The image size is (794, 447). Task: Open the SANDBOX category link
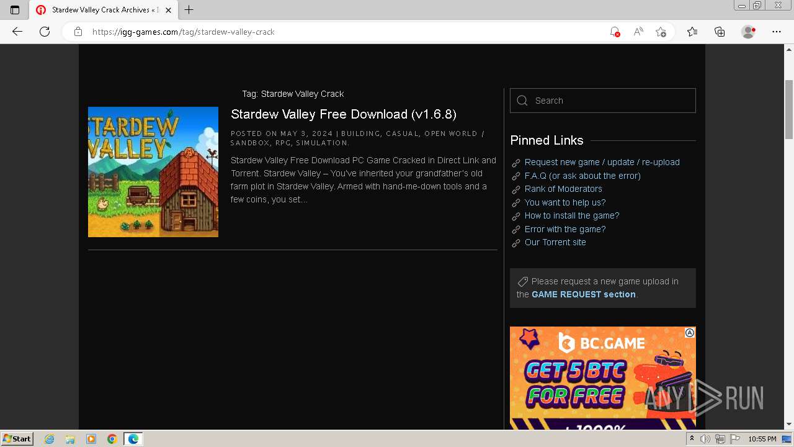point(250,143)
